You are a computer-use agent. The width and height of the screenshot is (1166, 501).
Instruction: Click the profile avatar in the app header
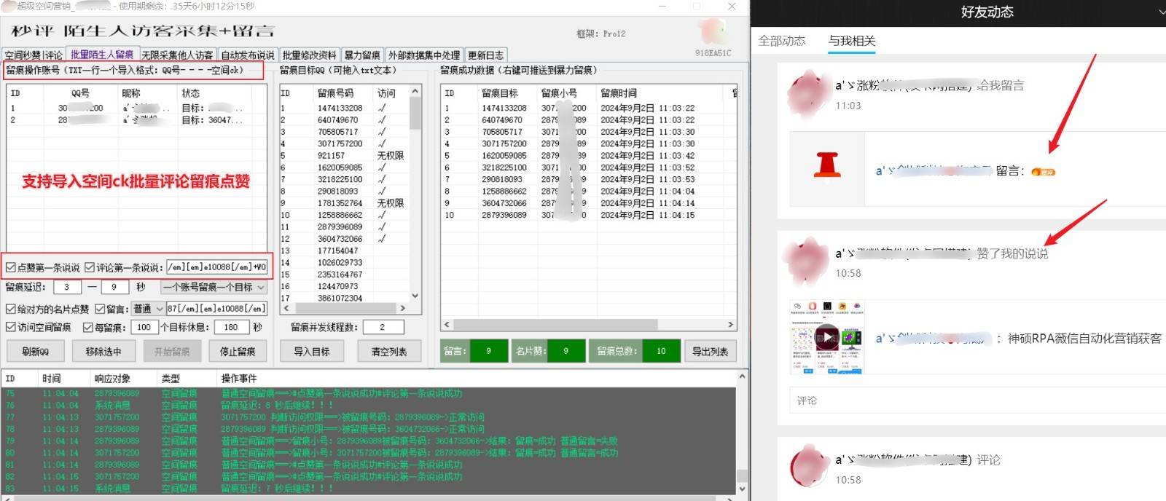[x=712, y=31]
